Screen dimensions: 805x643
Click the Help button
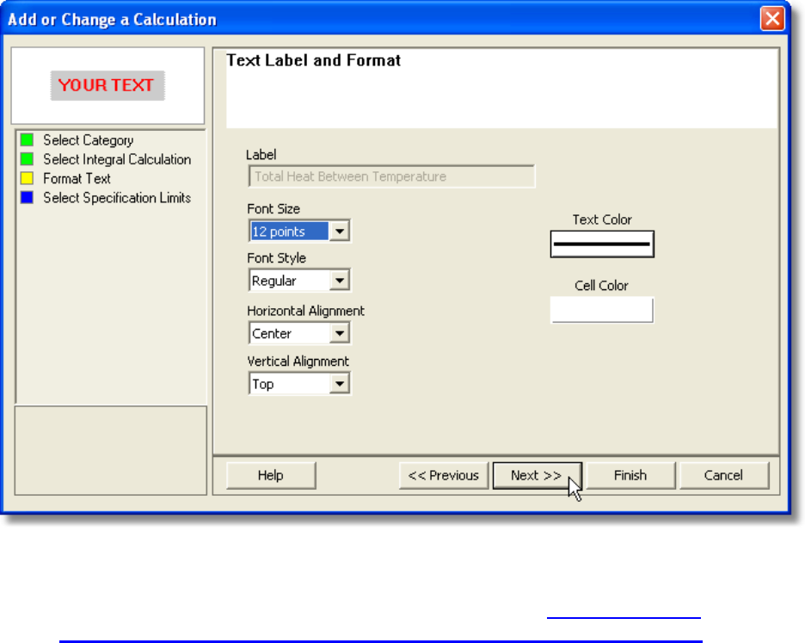point(271,475)
